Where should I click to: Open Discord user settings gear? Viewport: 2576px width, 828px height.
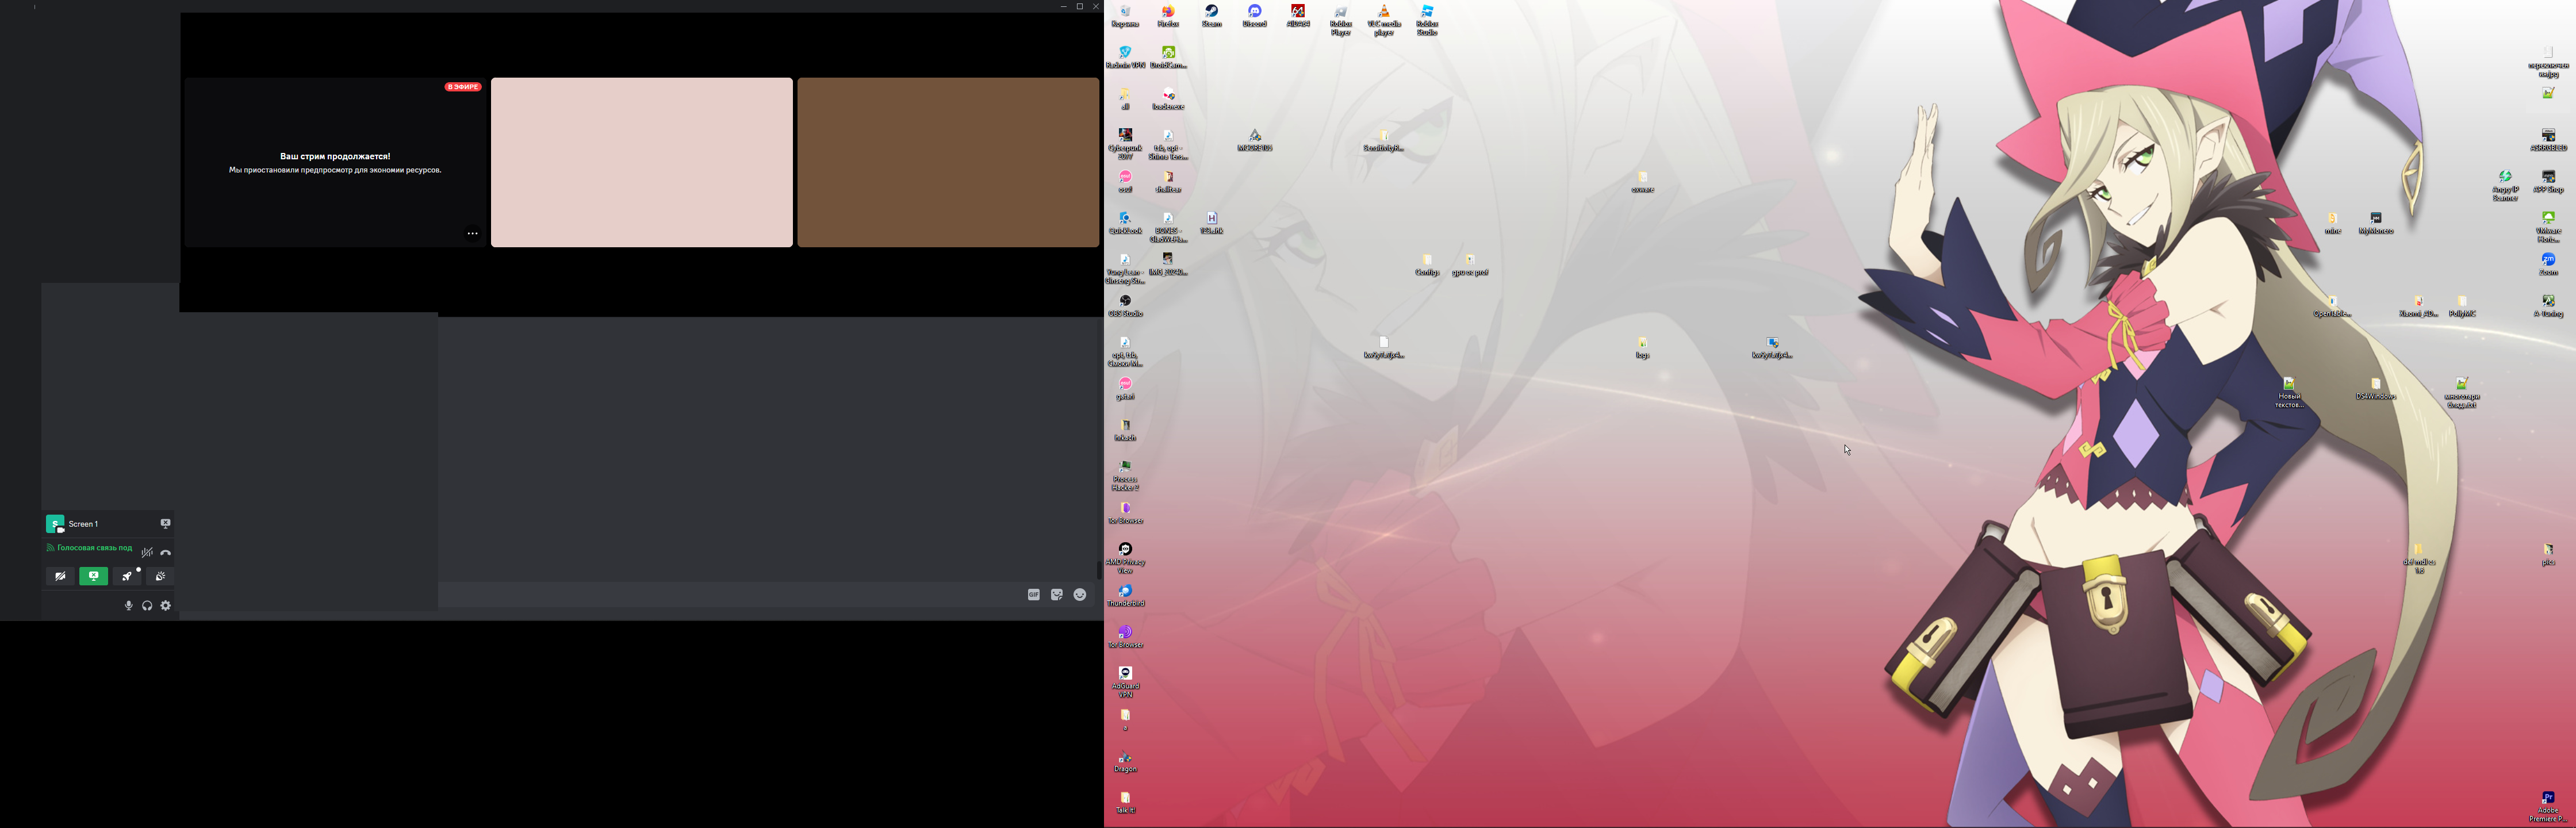(x=166, y=605)
